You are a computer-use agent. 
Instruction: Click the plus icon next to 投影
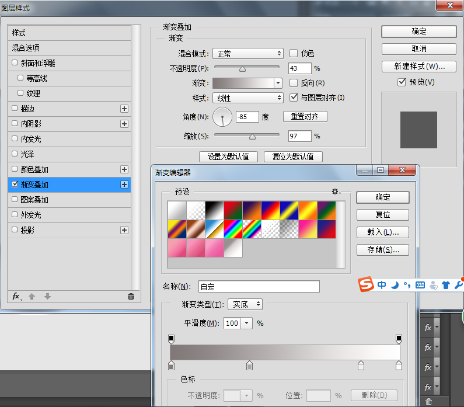coord(124,230)
